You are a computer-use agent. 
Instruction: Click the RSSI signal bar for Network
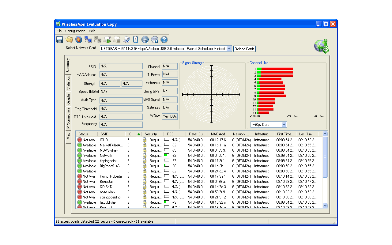coord(167,155)
